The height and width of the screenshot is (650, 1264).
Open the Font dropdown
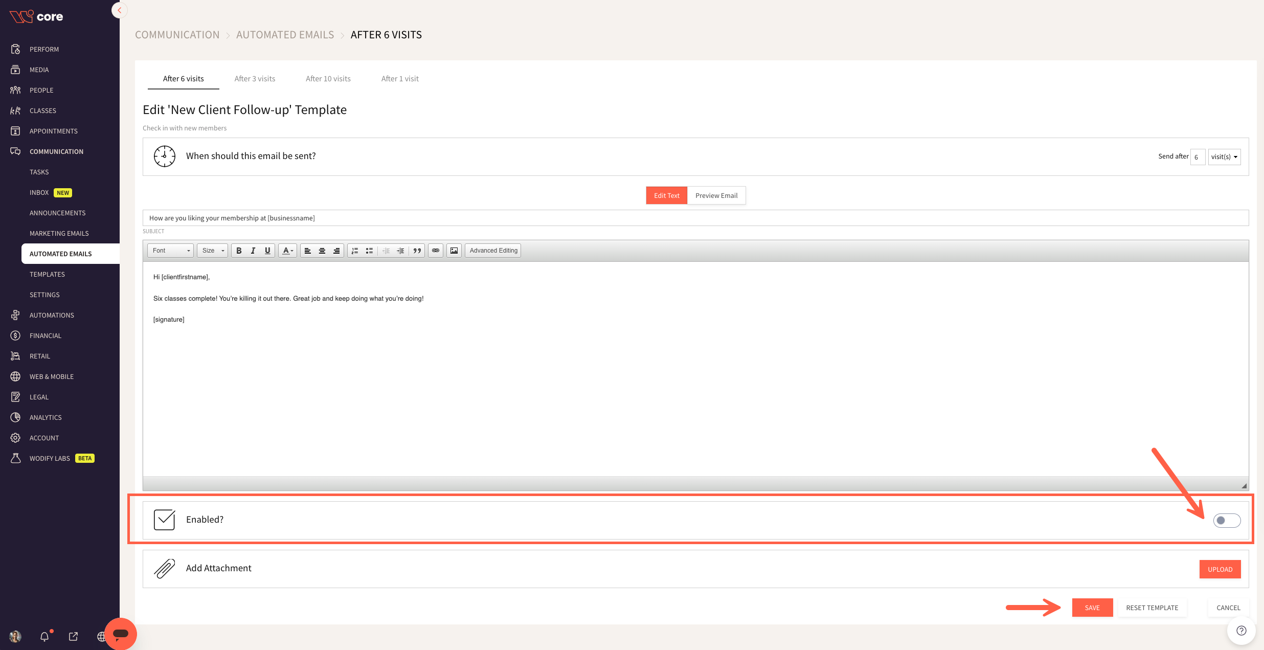[170, 251]
